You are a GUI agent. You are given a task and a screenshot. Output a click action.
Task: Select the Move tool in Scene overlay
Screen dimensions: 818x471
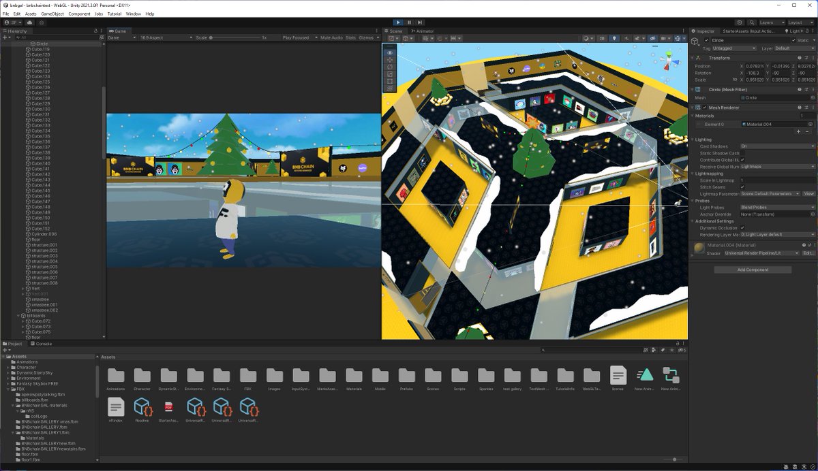click(x=390, y=60)
